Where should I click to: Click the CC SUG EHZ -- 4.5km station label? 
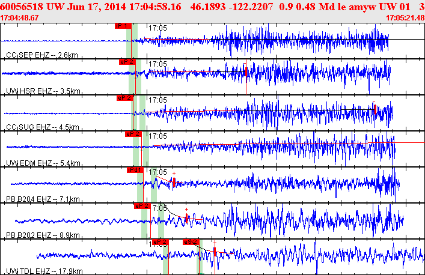(x=43, y=127)
